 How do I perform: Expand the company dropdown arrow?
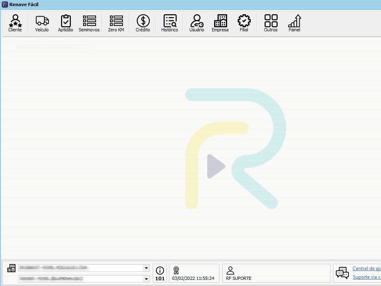146,268
